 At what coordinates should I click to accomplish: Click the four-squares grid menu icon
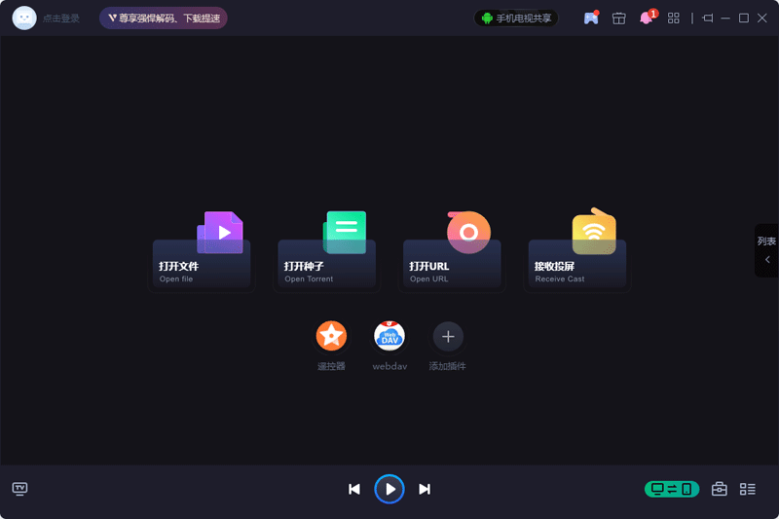click(x=673, y=18)
